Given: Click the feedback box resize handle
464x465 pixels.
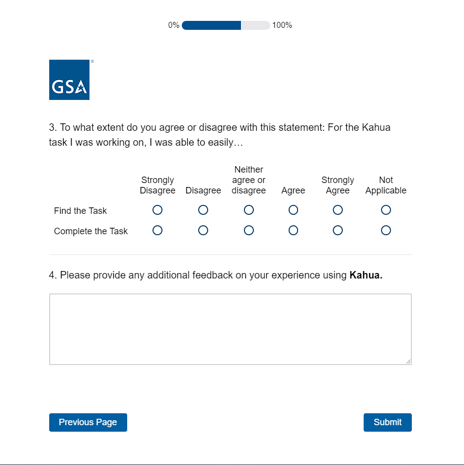Looking at the screenshot, I should 408,362.
